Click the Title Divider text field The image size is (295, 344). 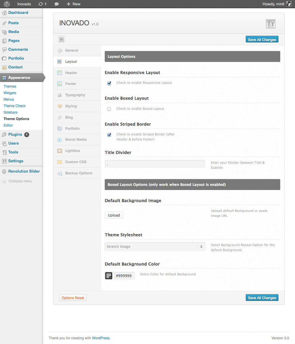(x=155, y=164)
